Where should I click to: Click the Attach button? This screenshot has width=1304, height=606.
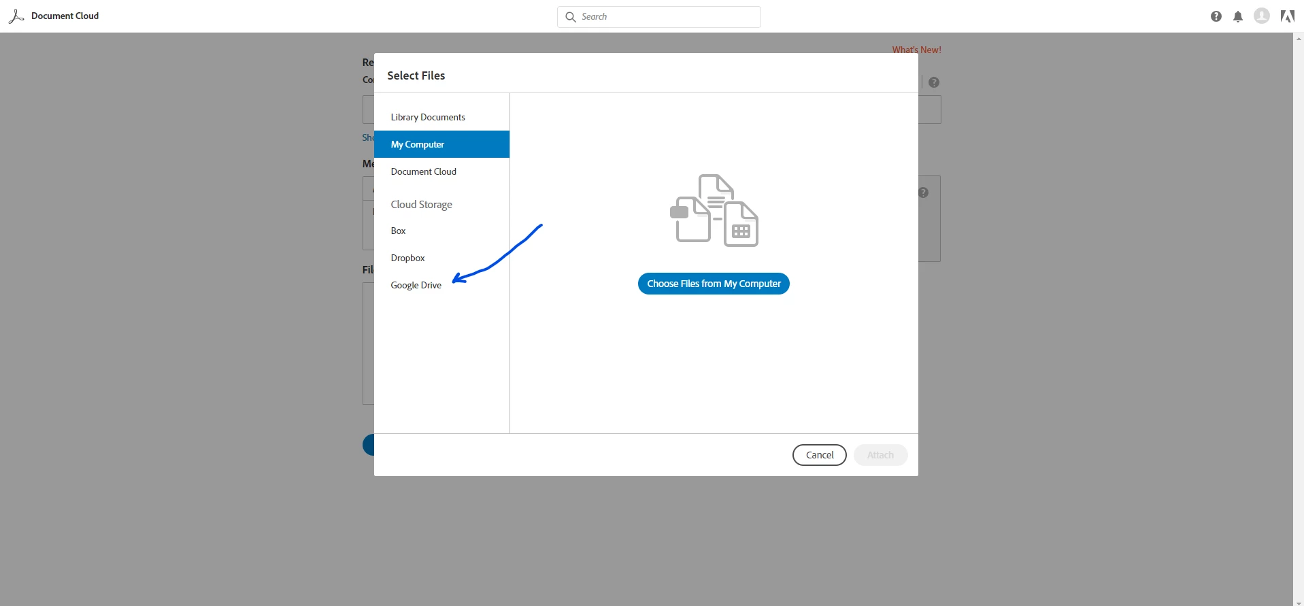880,455
